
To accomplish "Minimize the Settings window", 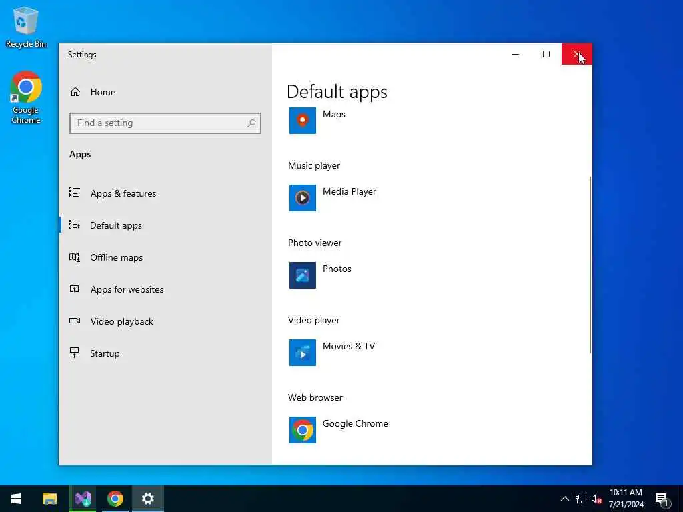I will [x=516, y=54].
